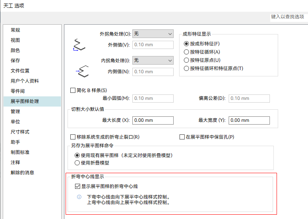This screenshot has width=308, height=219.
Task: Click the inside corner treatment illustration
Action: click(x=82, y=71)
